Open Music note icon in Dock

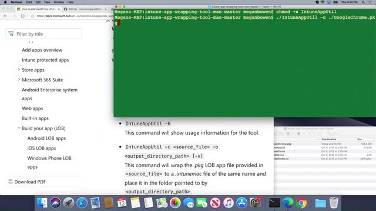(x=229, y=203)
